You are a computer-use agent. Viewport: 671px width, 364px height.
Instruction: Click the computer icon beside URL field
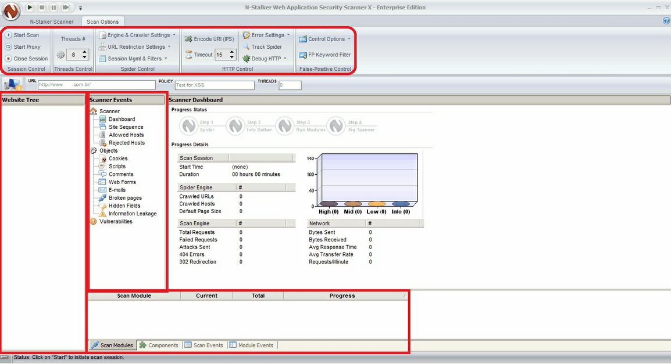click(x=12, y=85)
